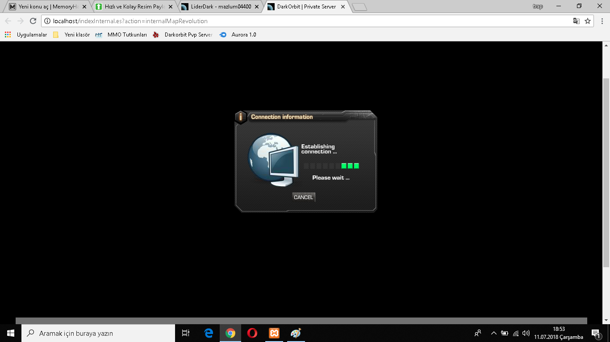610x342 pixels.
Task: Click the Chrome taskbar icon
Action: pyautogui.click(x=230, y=333)
